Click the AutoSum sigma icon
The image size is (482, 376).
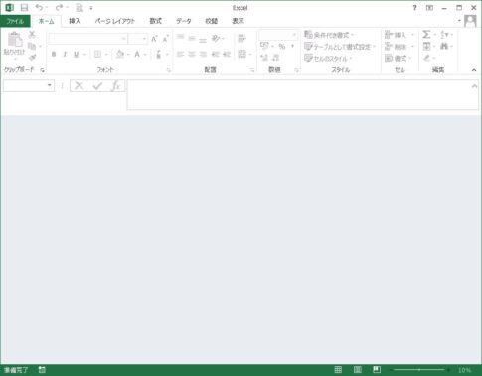426,35
